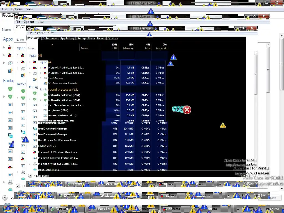Screen dimensions: 284x213
Task: Open the Options menu in outermost window
Action: 17,9
